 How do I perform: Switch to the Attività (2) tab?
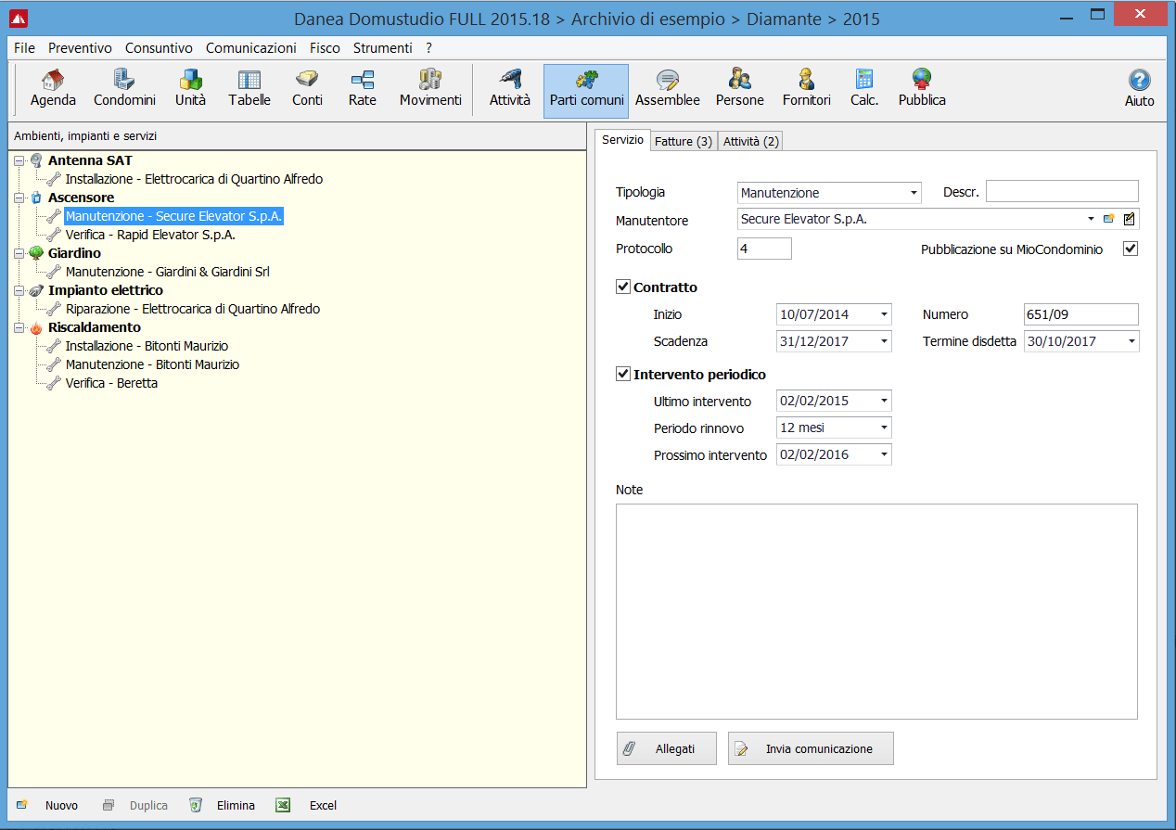point(751,141)
